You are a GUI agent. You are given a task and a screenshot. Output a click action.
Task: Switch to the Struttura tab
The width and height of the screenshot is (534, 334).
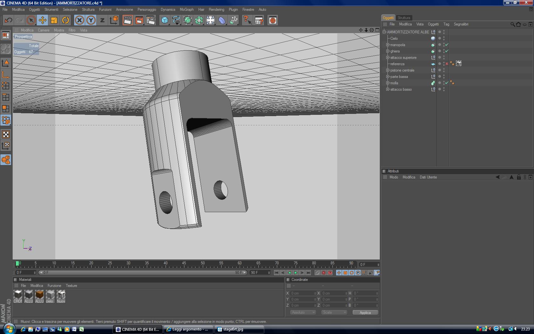(404, 18)
